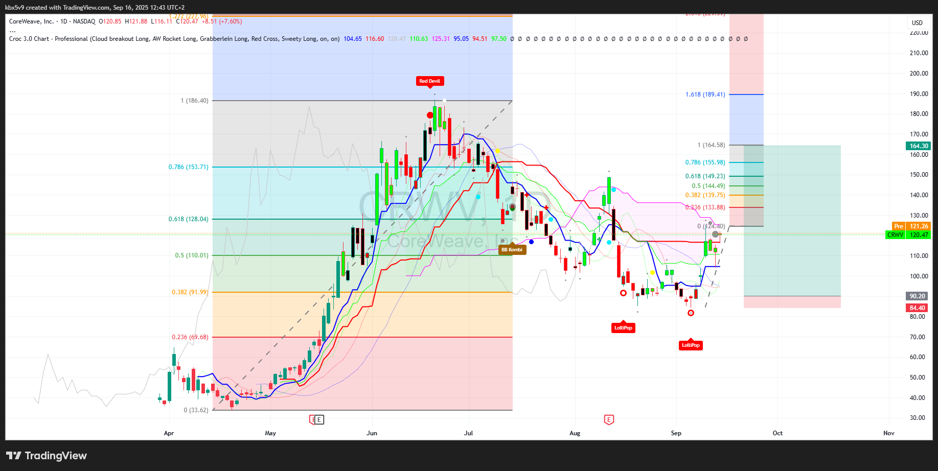The height and width of the screenshot is (471, 938).
Task: Click the August 'LolliPop' signal label
Action: coord(623,328)
